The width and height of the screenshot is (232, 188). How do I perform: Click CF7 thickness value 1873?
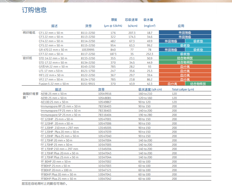[113, 54]
